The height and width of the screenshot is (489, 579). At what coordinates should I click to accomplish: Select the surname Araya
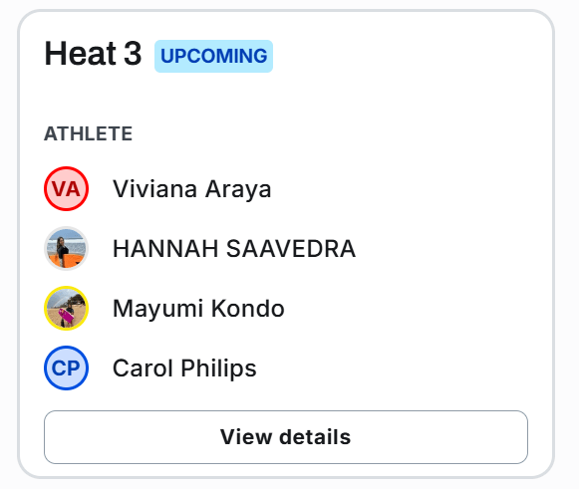click(x=238, y=189)
